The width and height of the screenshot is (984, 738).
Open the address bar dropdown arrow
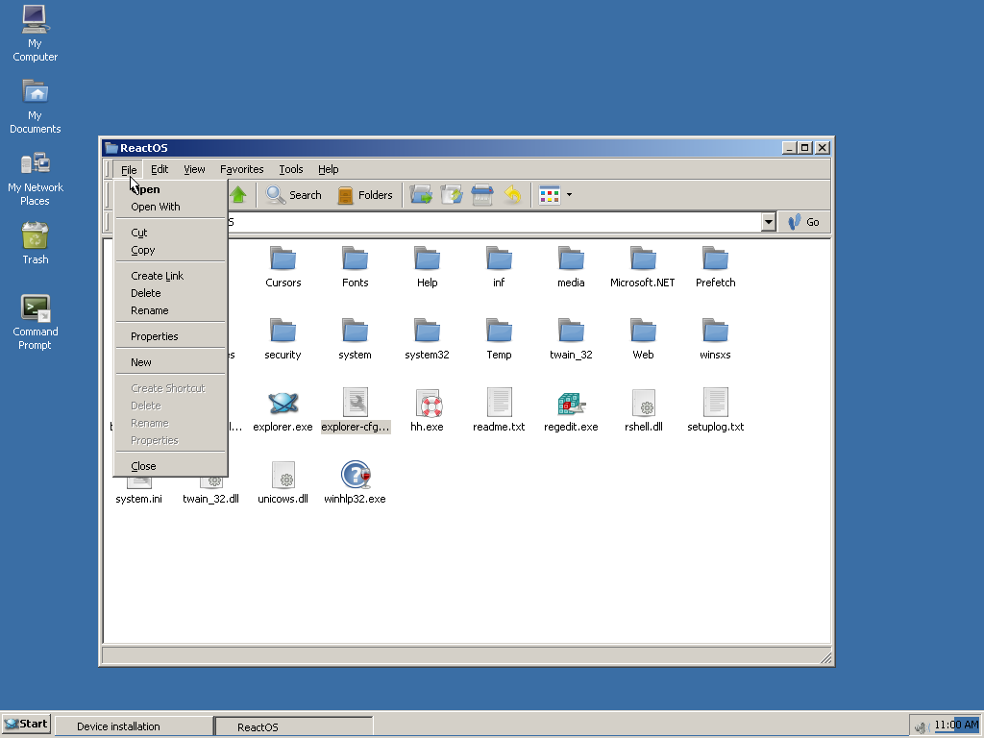(768, 222)
